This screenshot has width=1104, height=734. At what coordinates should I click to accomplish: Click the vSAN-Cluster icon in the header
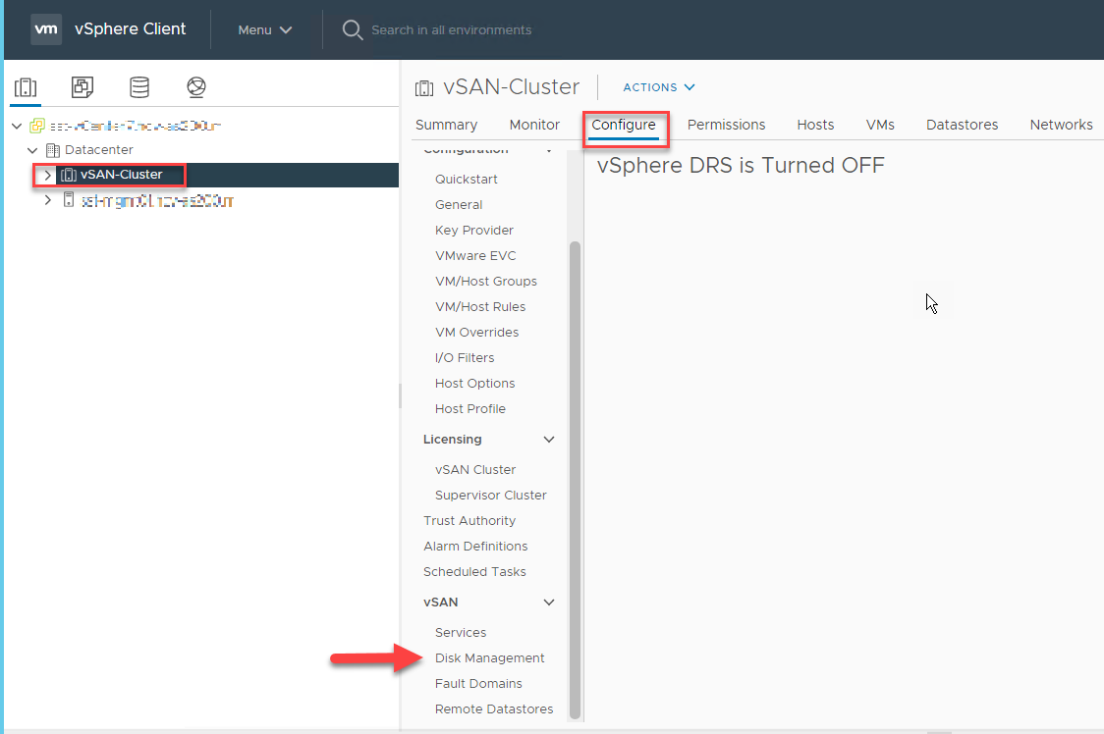point(424,86)
